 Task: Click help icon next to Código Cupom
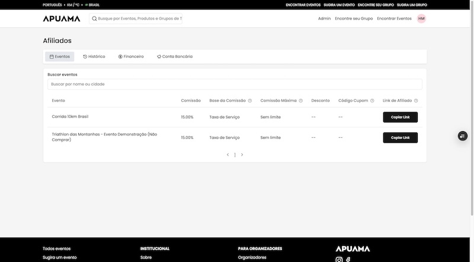[x=372, y=101]
